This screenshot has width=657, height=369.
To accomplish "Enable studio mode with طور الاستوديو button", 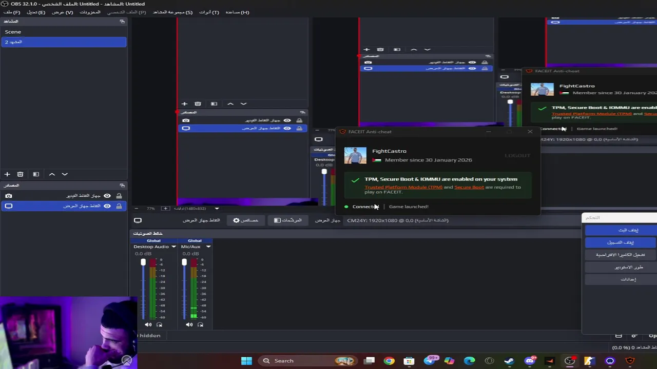I will point(621,267).
